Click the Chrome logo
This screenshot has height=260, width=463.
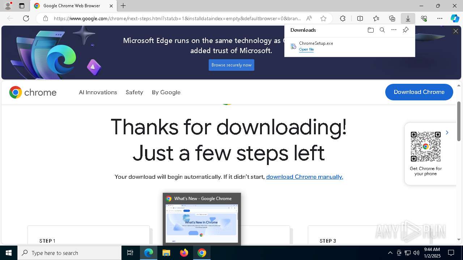coord(33,92)
